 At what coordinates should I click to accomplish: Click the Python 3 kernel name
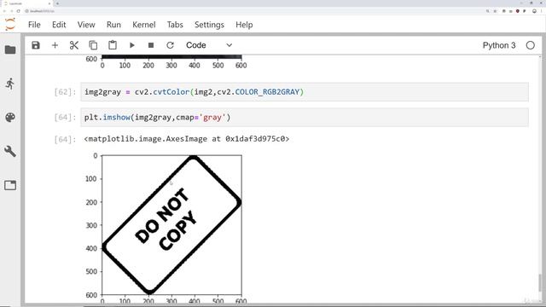click(499, 45)
